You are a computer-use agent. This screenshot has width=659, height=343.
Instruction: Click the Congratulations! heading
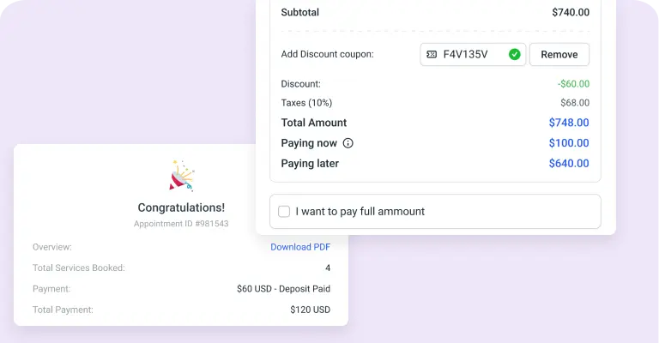click(x=181, y=208)
